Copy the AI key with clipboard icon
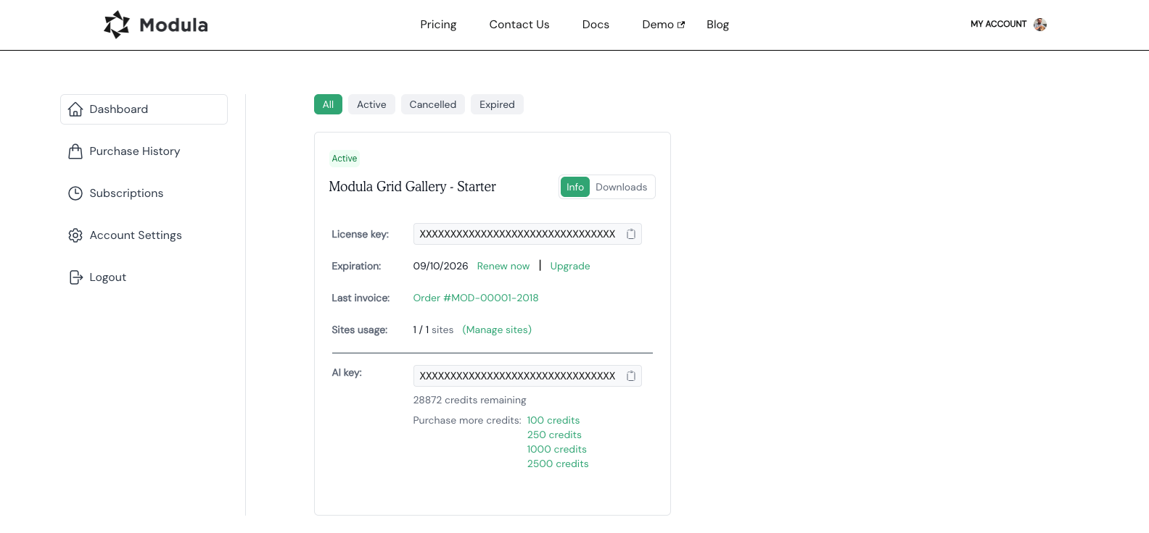This screenshot has width=1149, height=533. coord(631,376)
